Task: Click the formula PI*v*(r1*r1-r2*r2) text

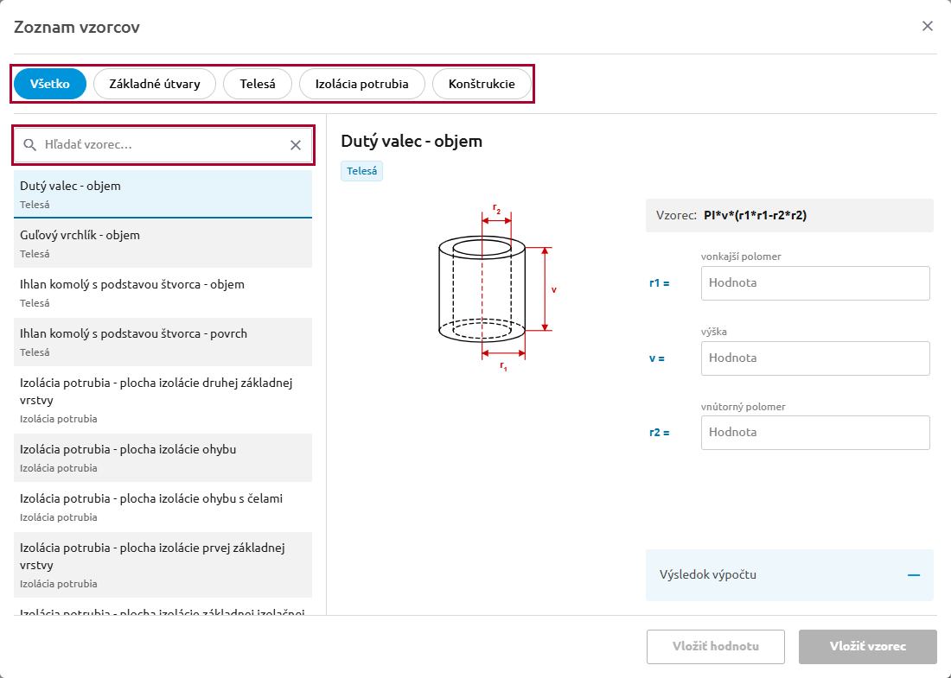Action: click(x=755, y=215)
